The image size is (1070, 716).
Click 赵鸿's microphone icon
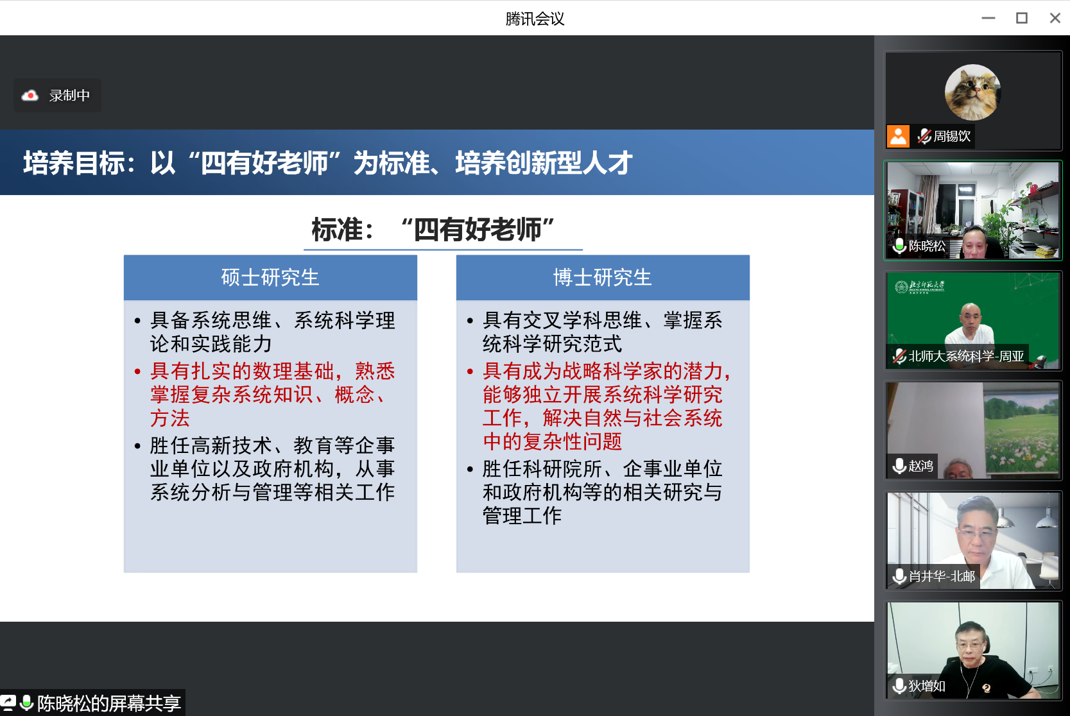click(899, 466)
